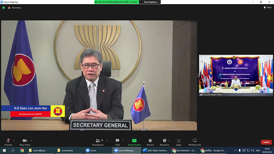This screenshot has height=154, width=274.
Task: Open the Chat panel
Action: click(117, 142)
